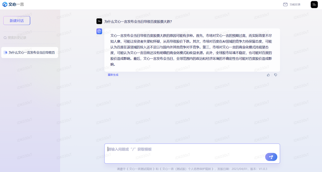This screenshot has height=172, width=322.
Task: Click the search magnifier icon in sidebar
Action: point(5,38)
